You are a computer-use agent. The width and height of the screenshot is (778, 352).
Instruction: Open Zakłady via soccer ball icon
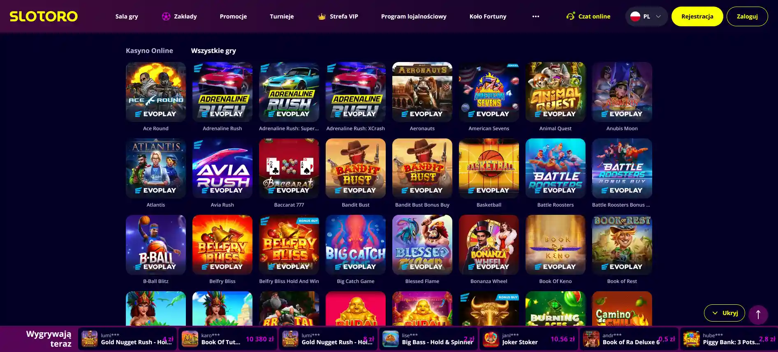coord(166,16)
